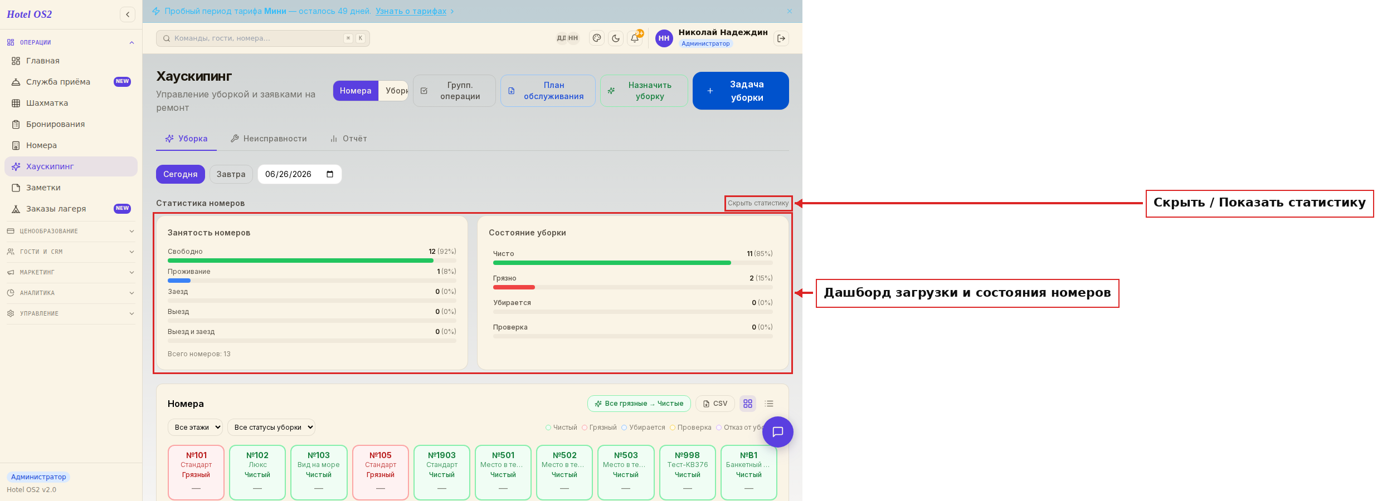Focus the Команды, гости, номера search field

[263, 38]
